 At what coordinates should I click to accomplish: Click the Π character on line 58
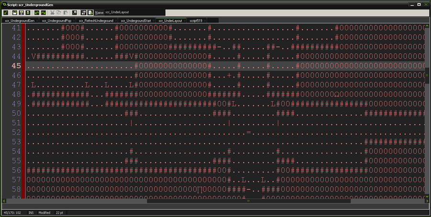click(x=200, y=190)
